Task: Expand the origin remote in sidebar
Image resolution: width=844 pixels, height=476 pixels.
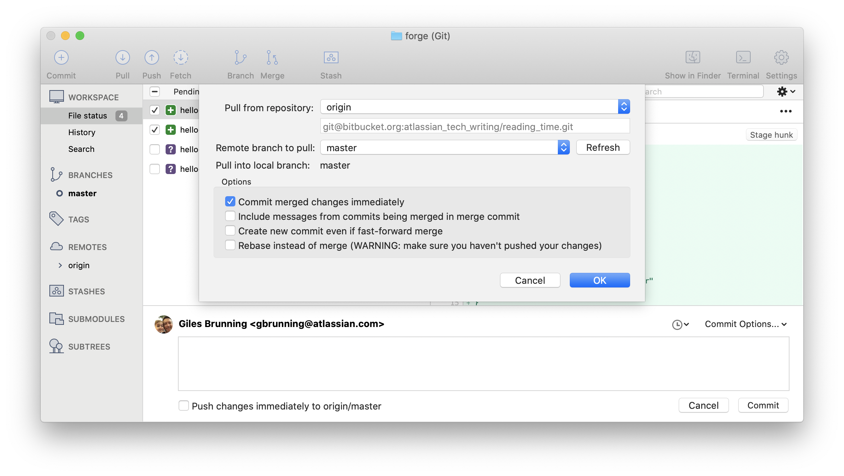Action: tap(60, 265)
